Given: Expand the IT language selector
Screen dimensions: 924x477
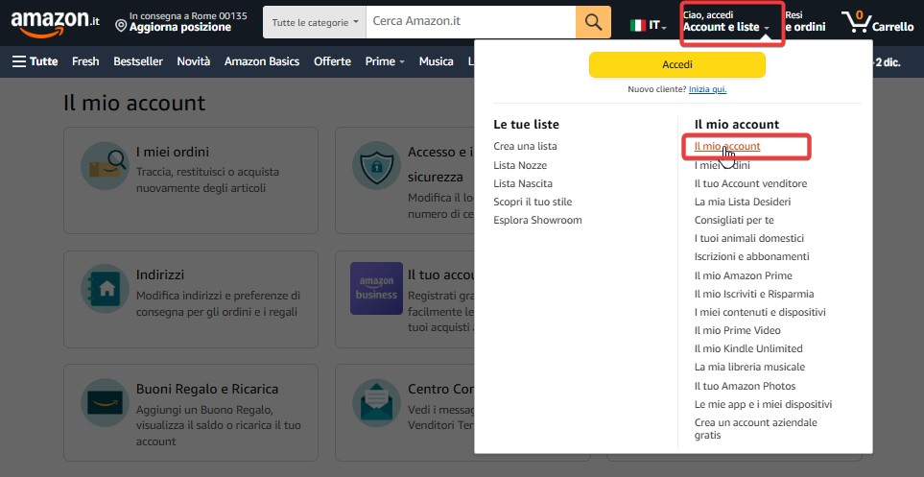Looking at the screenshot, I should pos(649,25).
